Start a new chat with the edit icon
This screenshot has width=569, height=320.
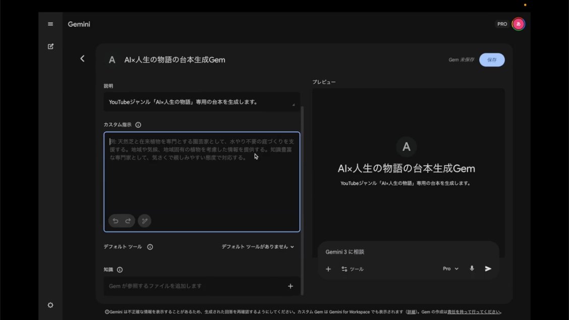pyautogui.click(x=50, y=46)
